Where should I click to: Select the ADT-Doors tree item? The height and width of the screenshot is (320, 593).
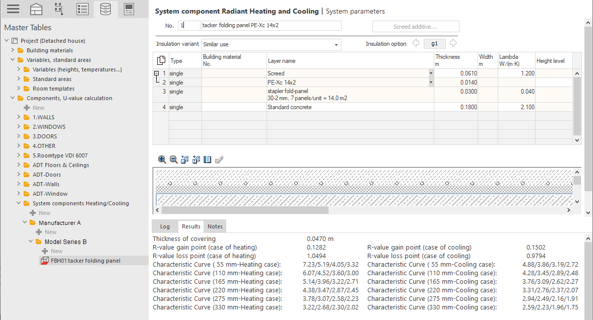pos(46,175)
